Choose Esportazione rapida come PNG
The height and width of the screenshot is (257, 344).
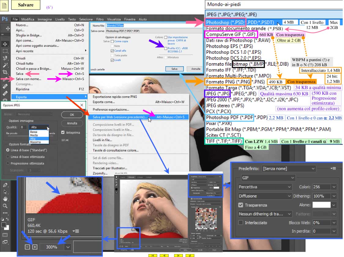[139, 97]
